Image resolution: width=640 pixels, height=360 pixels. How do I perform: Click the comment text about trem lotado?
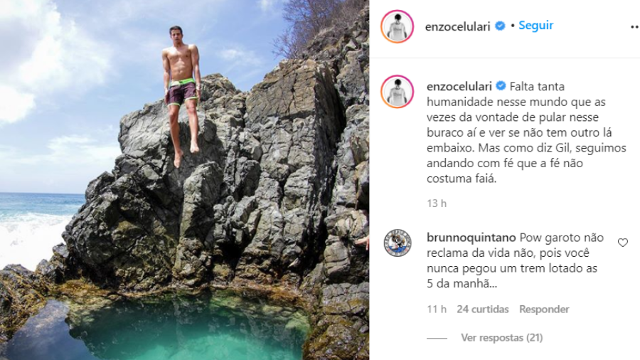coord(515,260)
